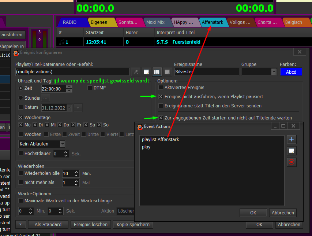Open the multiple actions list icon
The height and width of the screenshot is (236, 312).
point(157,72)
